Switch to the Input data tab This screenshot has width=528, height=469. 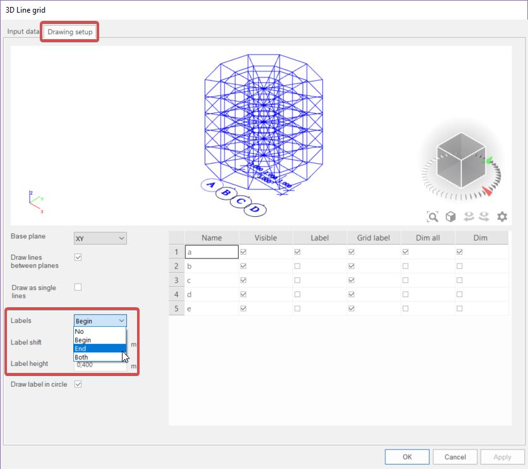[x=23, y=32]
